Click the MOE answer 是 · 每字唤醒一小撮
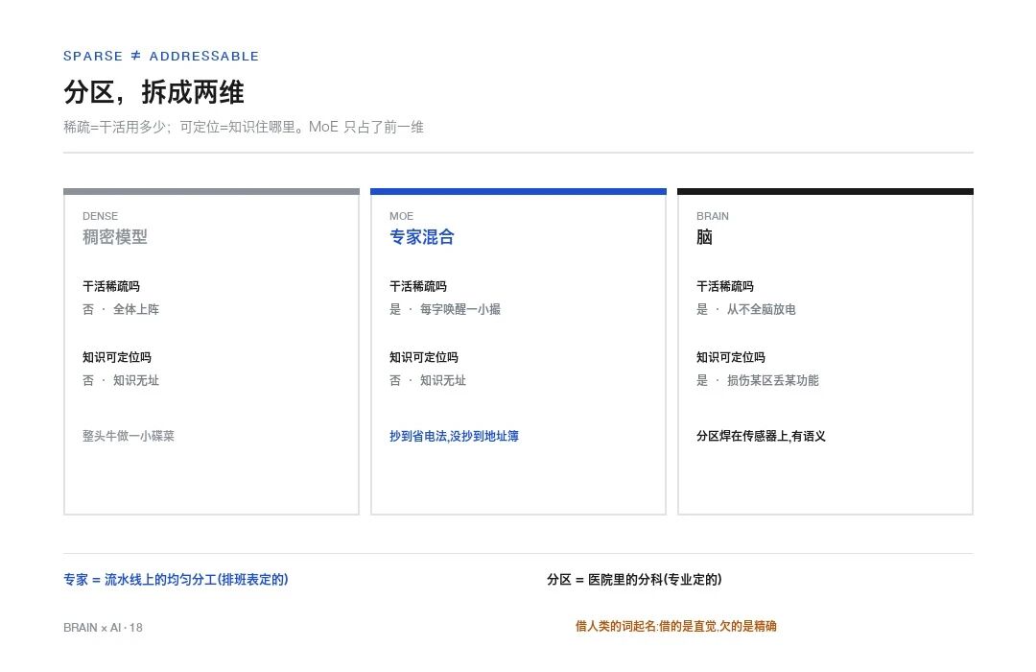1036x672 pixels. coord(445,309)
